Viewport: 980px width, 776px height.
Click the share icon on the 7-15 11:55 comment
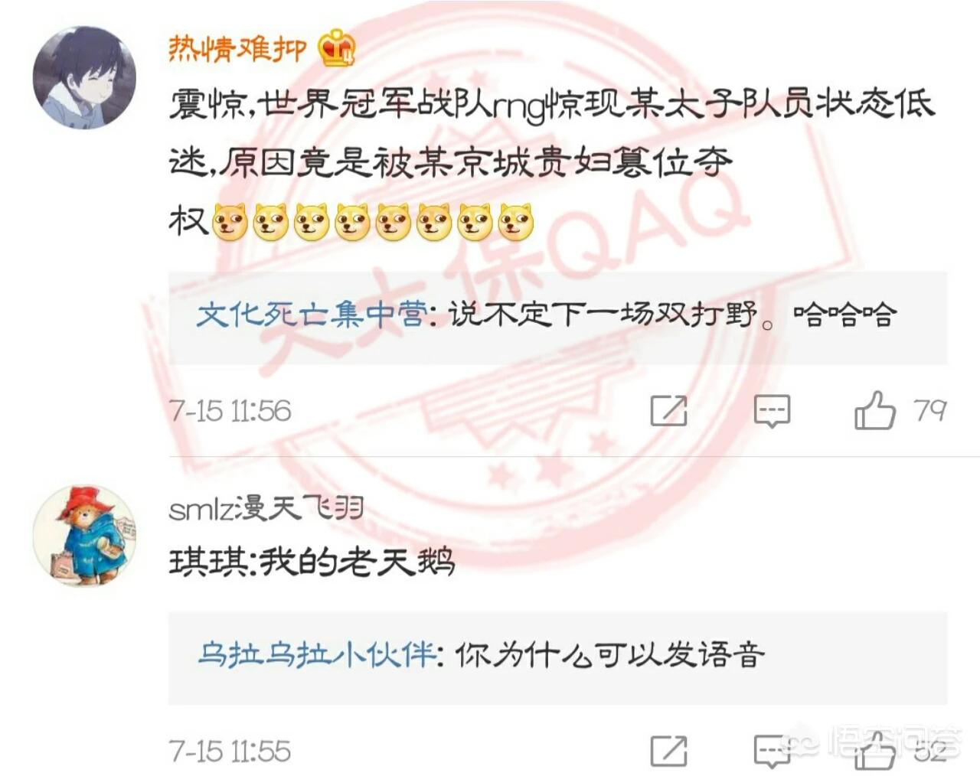(x=668, y=752)
